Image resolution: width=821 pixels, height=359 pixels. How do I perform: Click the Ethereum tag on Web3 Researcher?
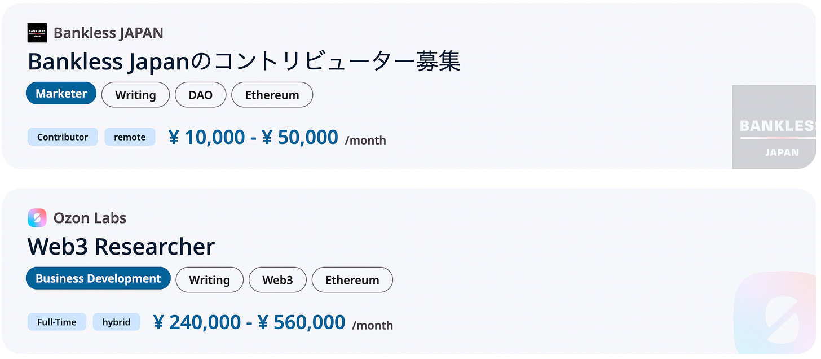pyautogui.click(x=352, y=280)
